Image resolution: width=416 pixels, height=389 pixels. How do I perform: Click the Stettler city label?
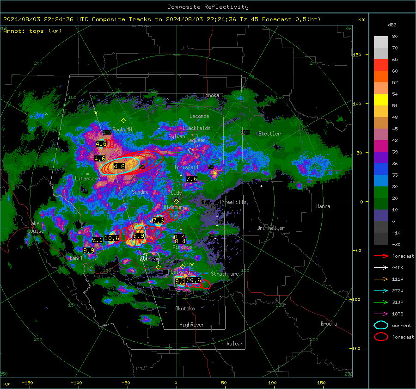269,134
